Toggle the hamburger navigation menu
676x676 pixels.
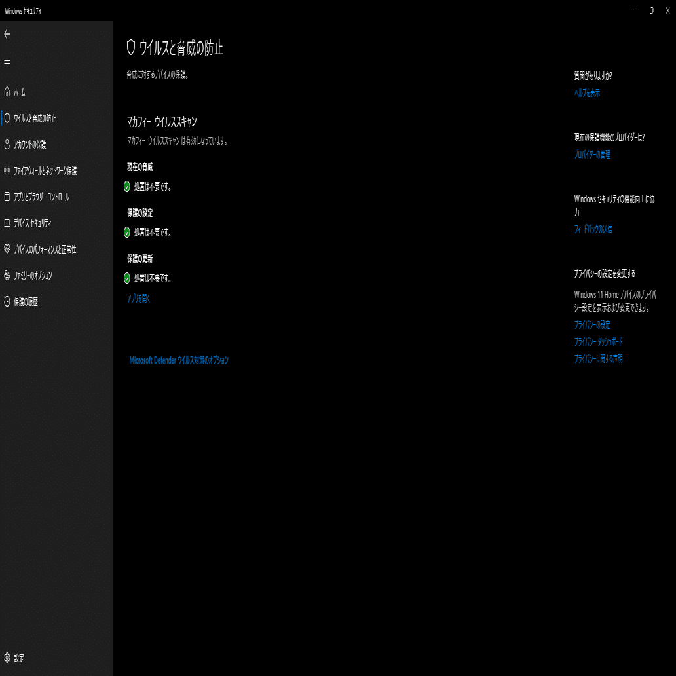tap(7, 61)
